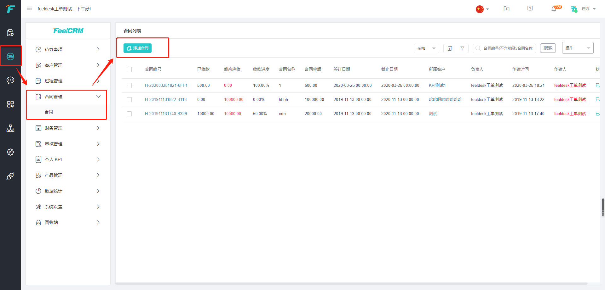Open contract H-201911131822-B118 link

pyautogui.click(x=166, y=100)
